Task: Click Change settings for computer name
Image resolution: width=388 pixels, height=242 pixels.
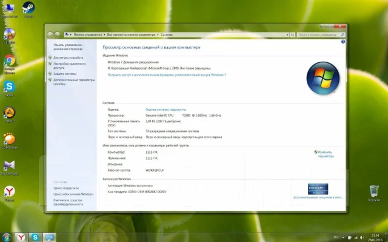Action: [326, 154]
